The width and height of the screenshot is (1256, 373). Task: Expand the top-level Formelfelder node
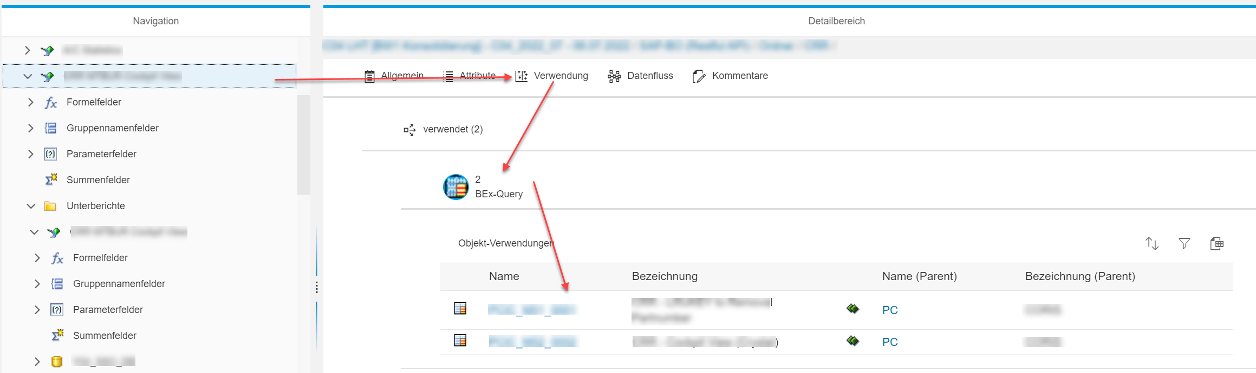pos(31,102)
